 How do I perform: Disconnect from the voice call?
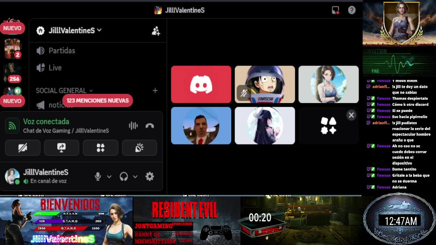(x=150, y=126)
